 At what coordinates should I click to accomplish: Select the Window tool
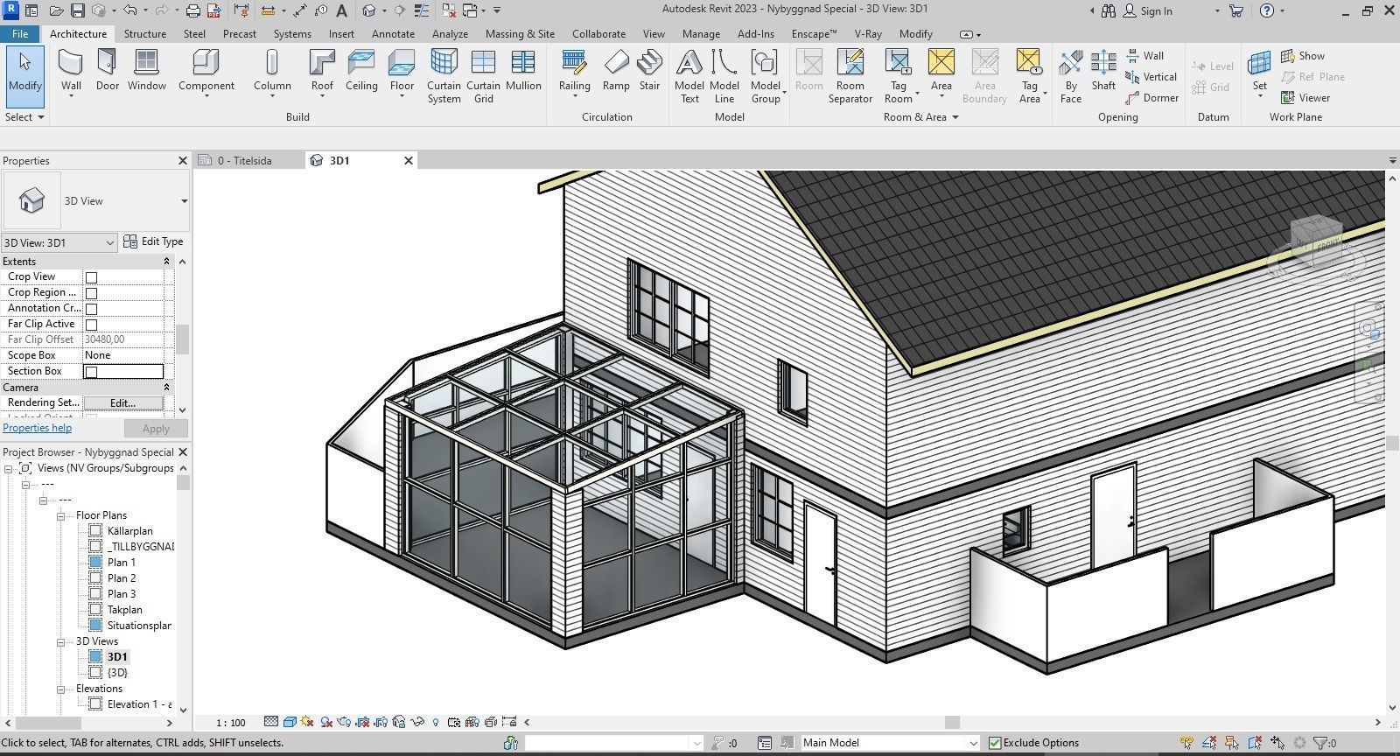[x=146, y=70]
